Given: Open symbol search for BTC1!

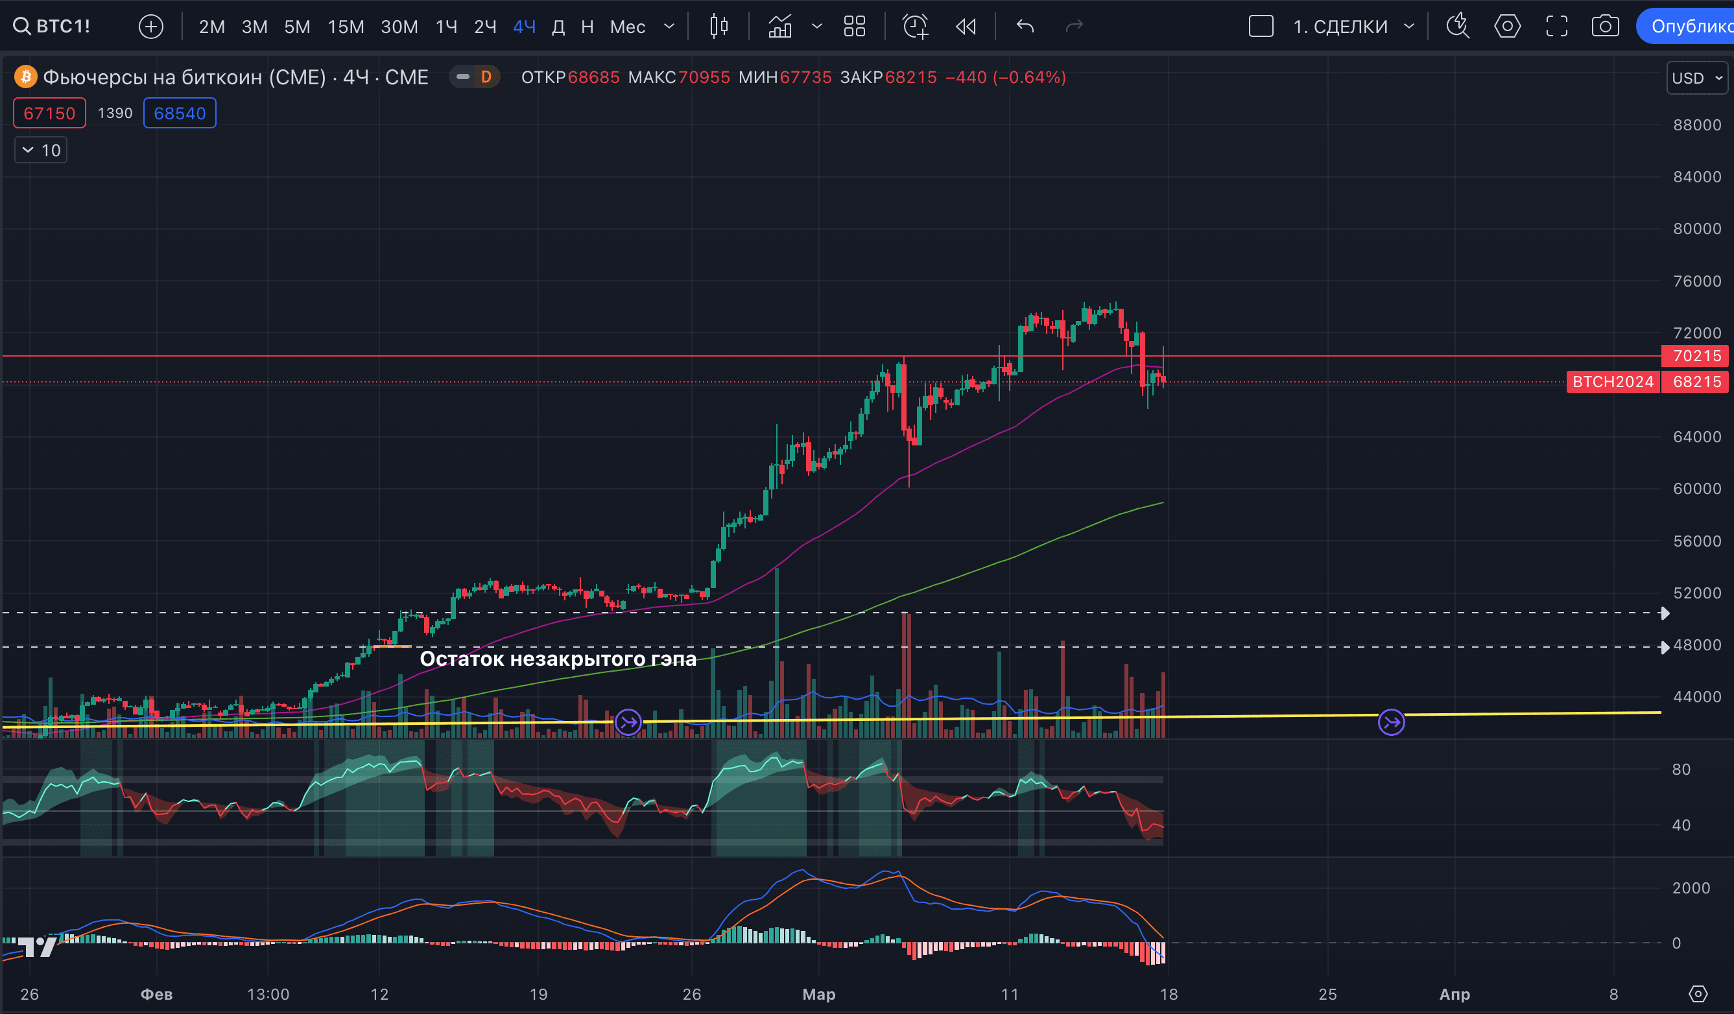Looking at the screenshot, I should click(53, 26).
